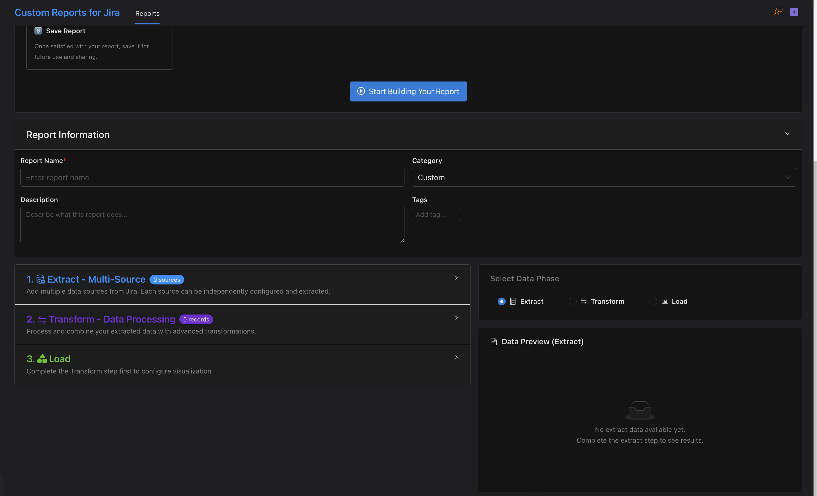The image size is (817, 496).
Task: Click the Transform arrows icon in step 2
Action: tap(42, 320)
